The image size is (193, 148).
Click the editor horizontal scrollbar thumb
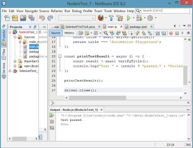click(x=97, y=98)
